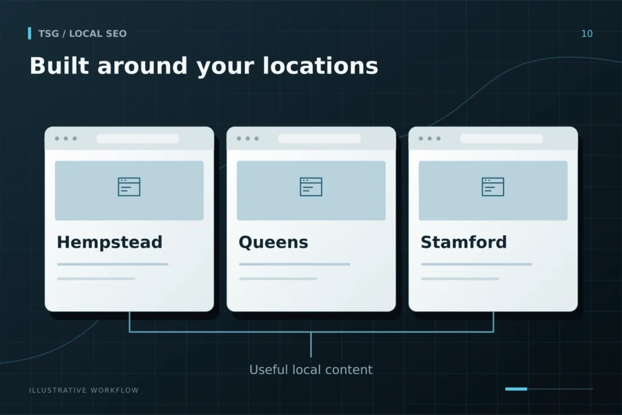Click the webpage icon in the Queens card
Screen dimensions: 622x415
[x=311, y=187]
